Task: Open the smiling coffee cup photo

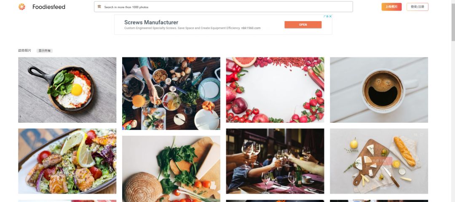Action: (x=379, y=90)
